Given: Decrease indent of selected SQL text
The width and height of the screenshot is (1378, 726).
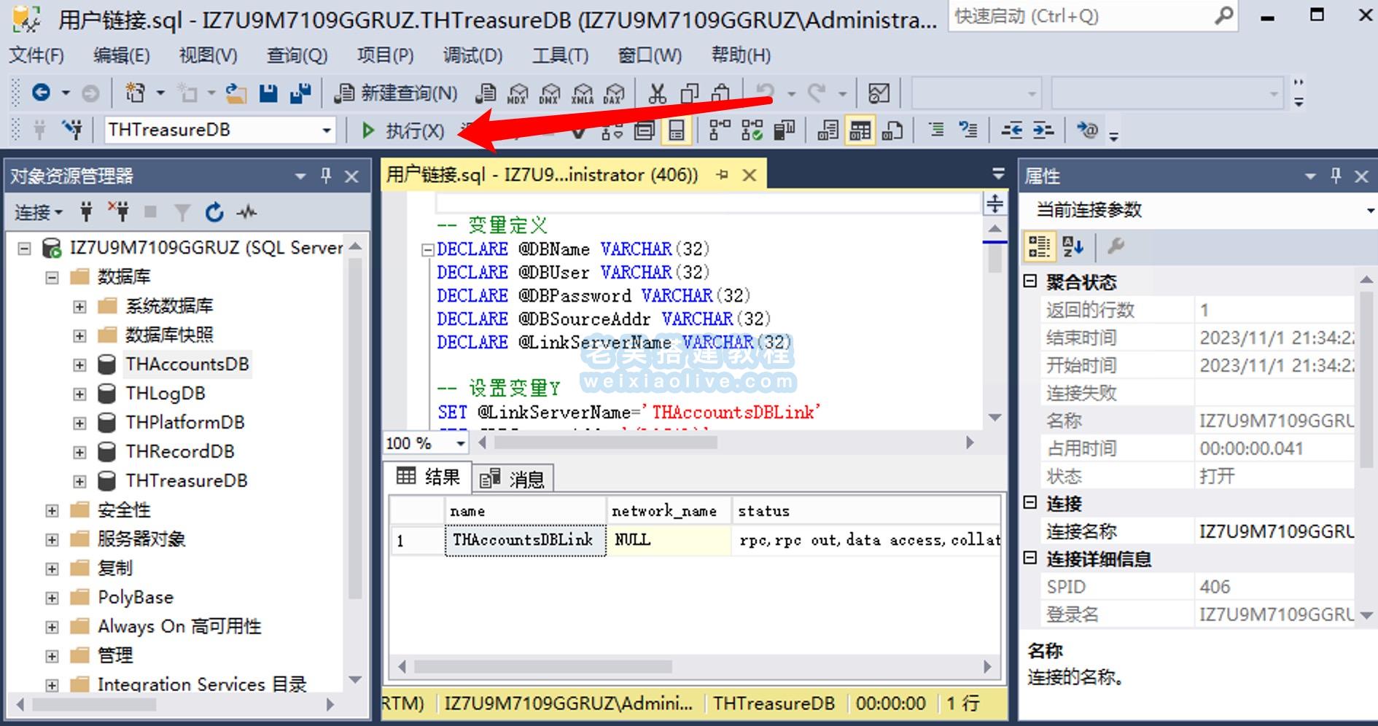Looking at the screenshot, I should [1013, 130].
